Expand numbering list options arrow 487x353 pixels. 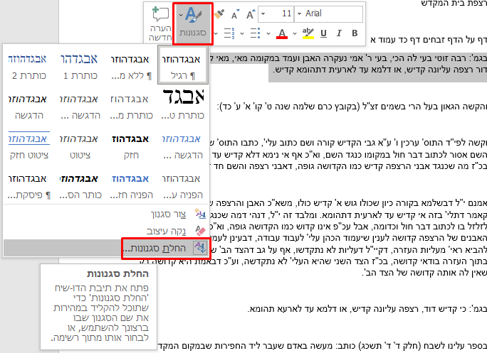click(216, 33)
